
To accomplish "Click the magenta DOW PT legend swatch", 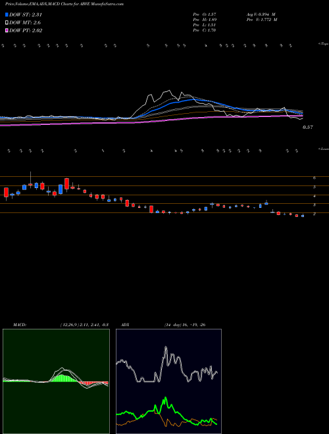I will pos(7,30).
